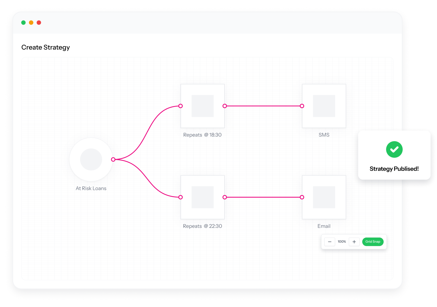Click the Create Strategy page heading
437x307 pixels.
click(46, 47)
